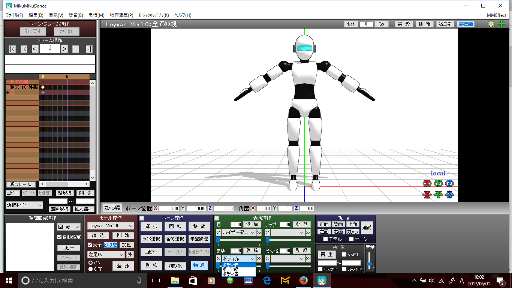Screen dimensions: 512x288
Task: Open the 物理演算(P) menu
Action: click(x=121, y=15)
